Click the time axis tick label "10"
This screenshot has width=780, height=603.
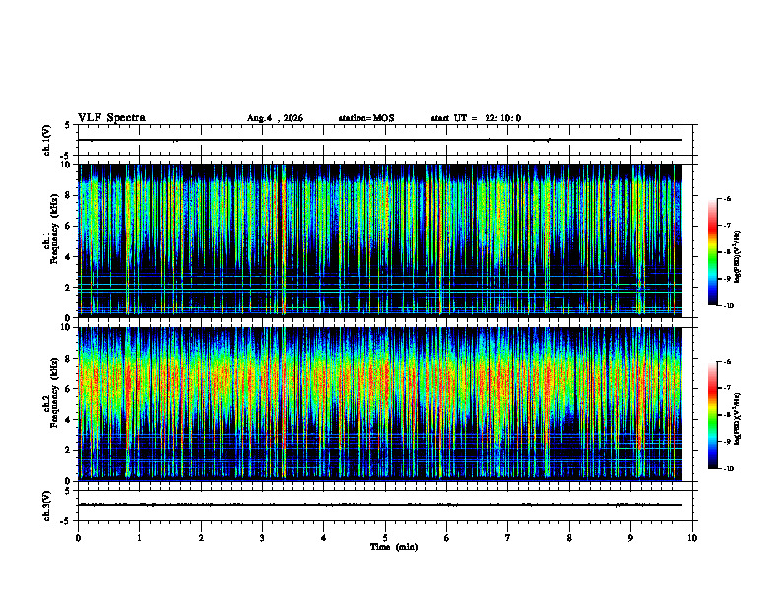click(x=692, y=538)
